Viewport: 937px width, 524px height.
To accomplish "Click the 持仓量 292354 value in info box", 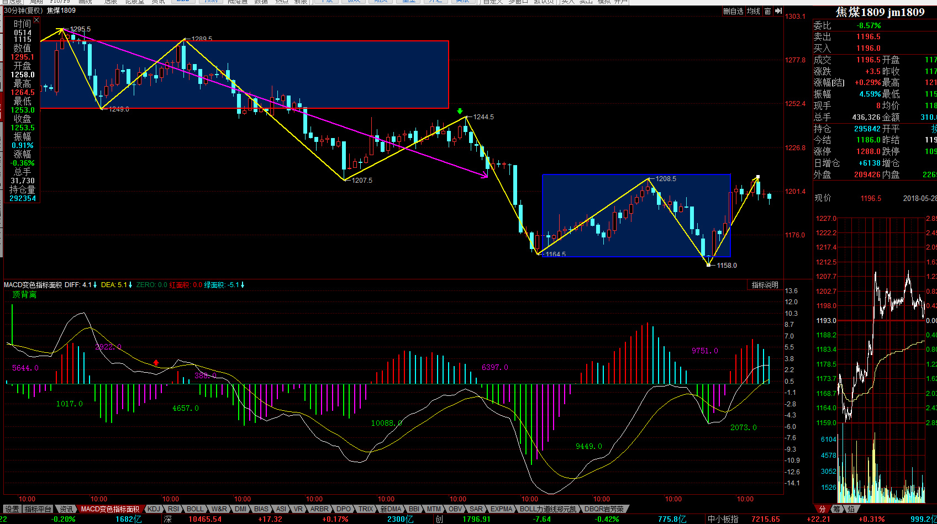I will tap(23, 198).
